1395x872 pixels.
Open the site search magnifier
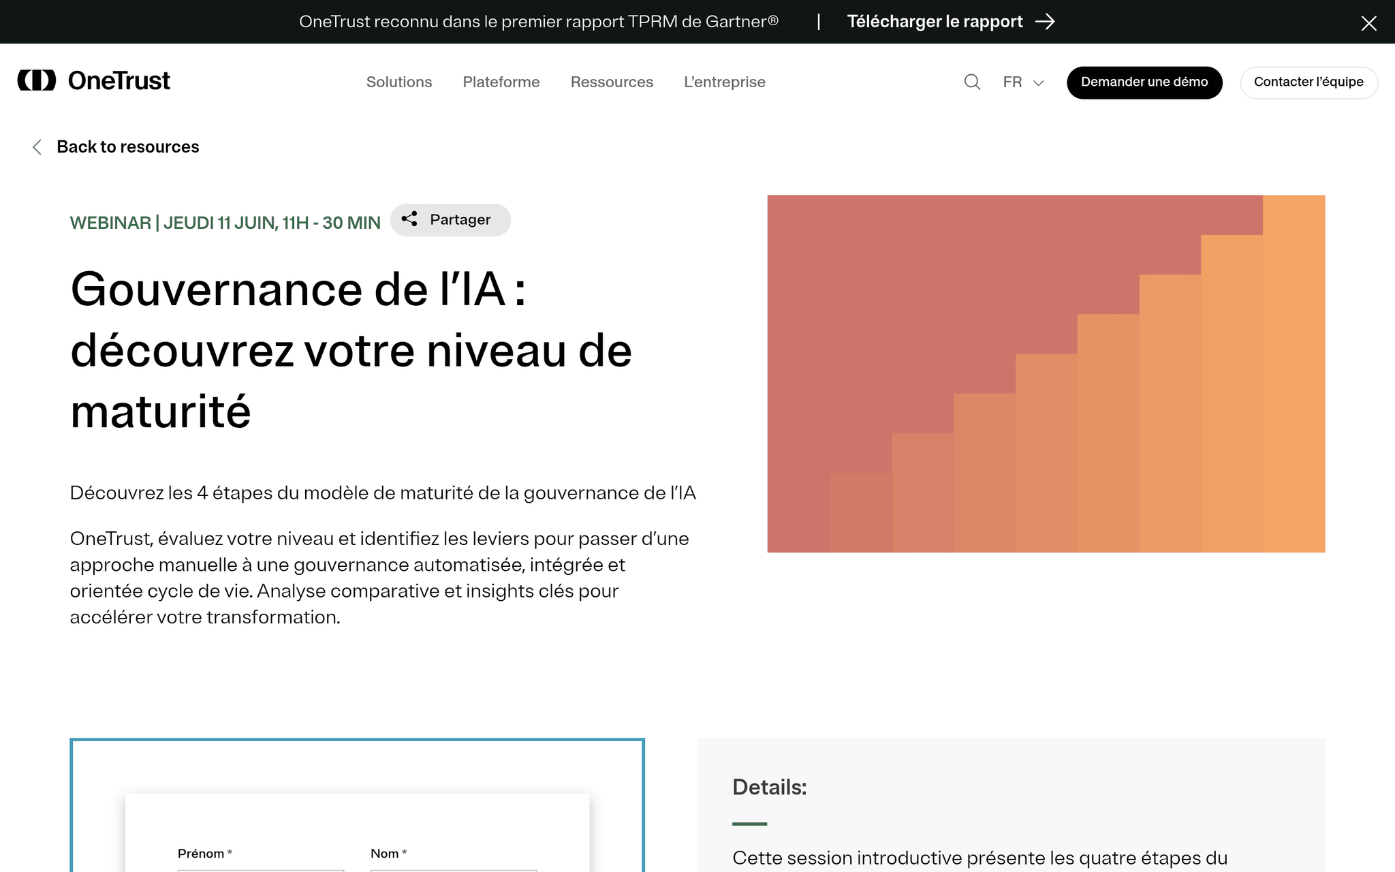pos(972,82)
